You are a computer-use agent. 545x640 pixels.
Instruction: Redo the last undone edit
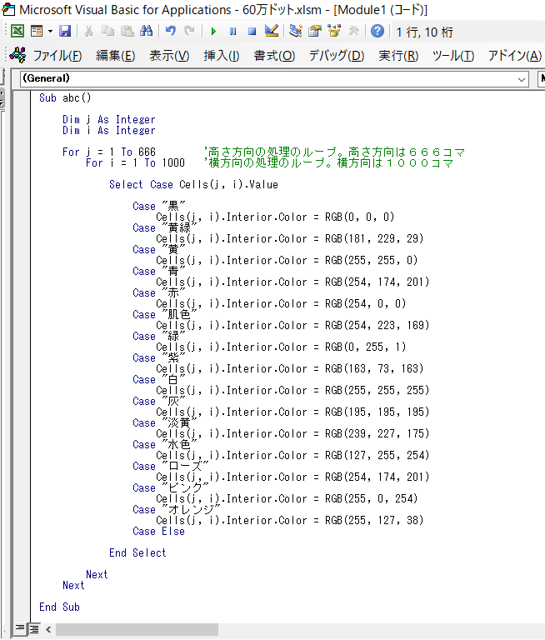(189, 31)
